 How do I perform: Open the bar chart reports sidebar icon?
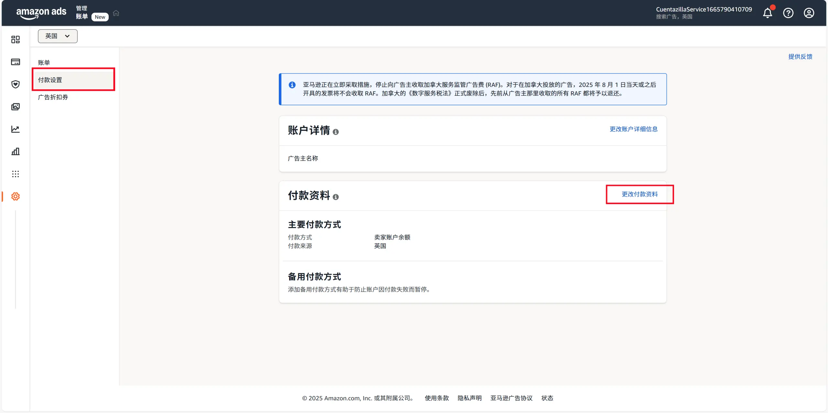pos(16,151)
